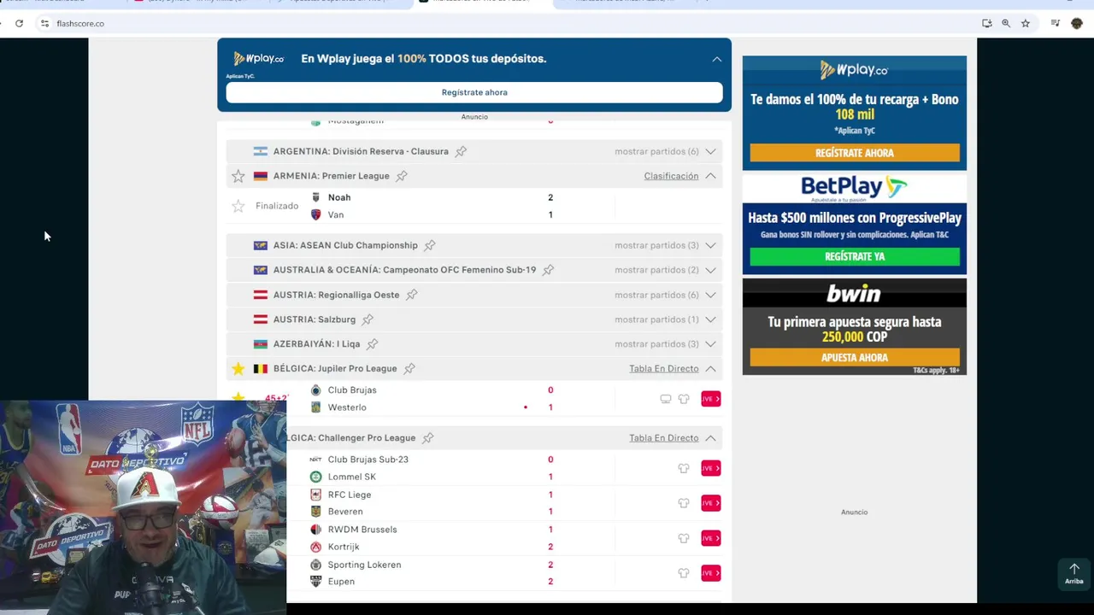1094x615 pixels.
Task: Pin Azerbaiyán I Liqa
Action: coord(372,344)
